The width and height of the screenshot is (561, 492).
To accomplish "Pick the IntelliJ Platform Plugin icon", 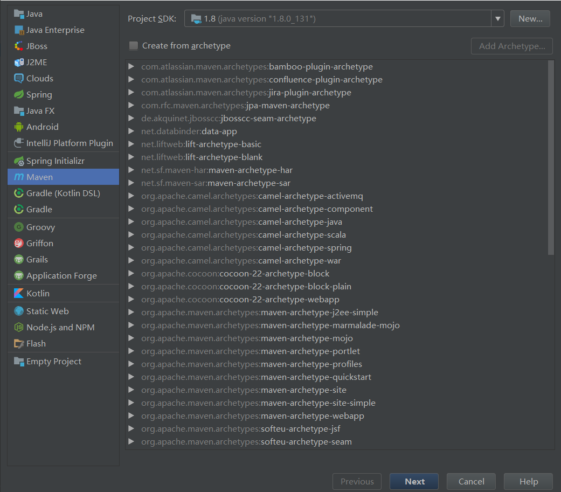I will pyautogui.click(x=19, y=143).
